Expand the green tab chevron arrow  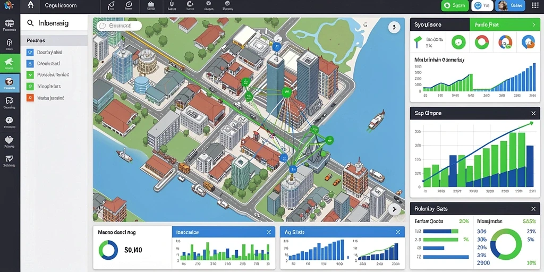(533, 24)
